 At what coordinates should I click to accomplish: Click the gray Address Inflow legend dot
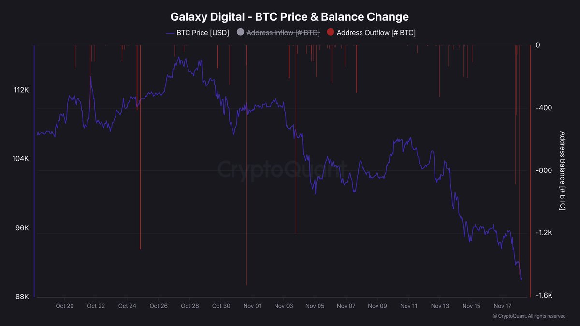pyautogui.click(x=241, y=33)
